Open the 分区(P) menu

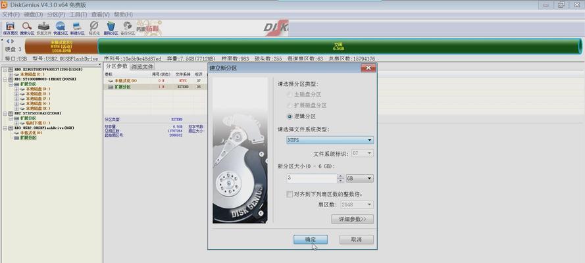tap(57, 14)
